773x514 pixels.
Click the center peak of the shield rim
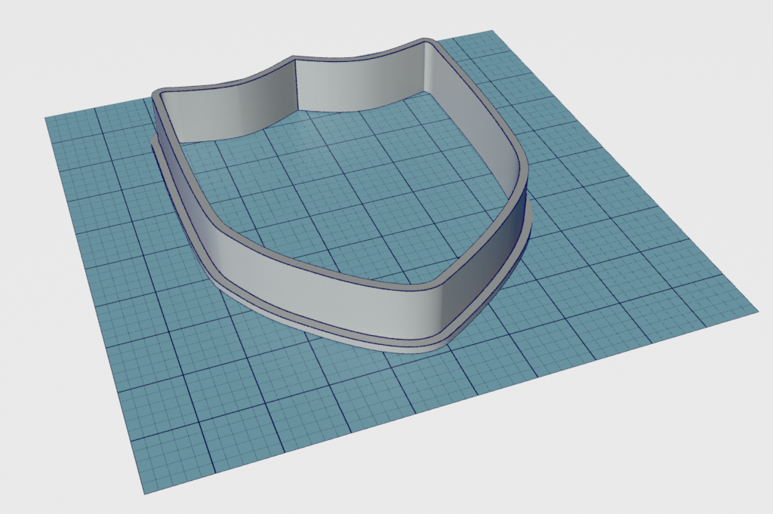(295, 57)
